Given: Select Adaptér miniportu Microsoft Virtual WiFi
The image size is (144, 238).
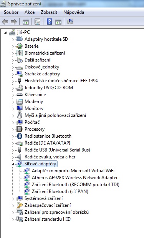Looking at the screenshot, I should point(73,171).
